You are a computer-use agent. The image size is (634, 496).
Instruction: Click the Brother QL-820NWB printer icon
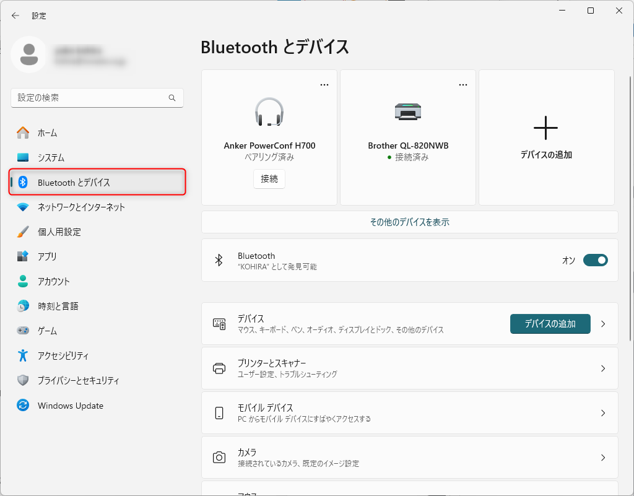click(x=408, y=111)
